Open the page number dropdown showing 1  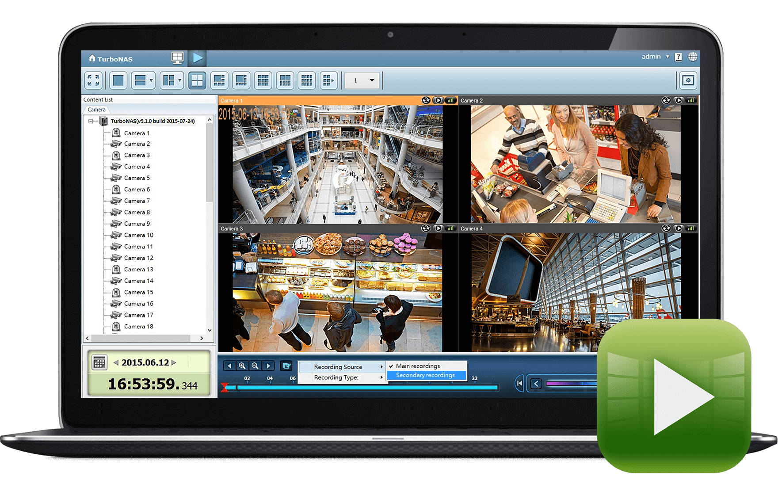click(x=362, y=80)
